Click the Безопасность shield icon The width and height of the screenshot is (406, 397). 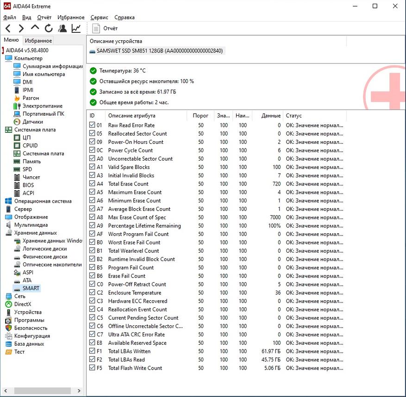[x=8, y=328]
